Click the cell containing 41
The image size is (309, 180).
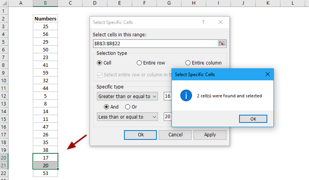45,65
